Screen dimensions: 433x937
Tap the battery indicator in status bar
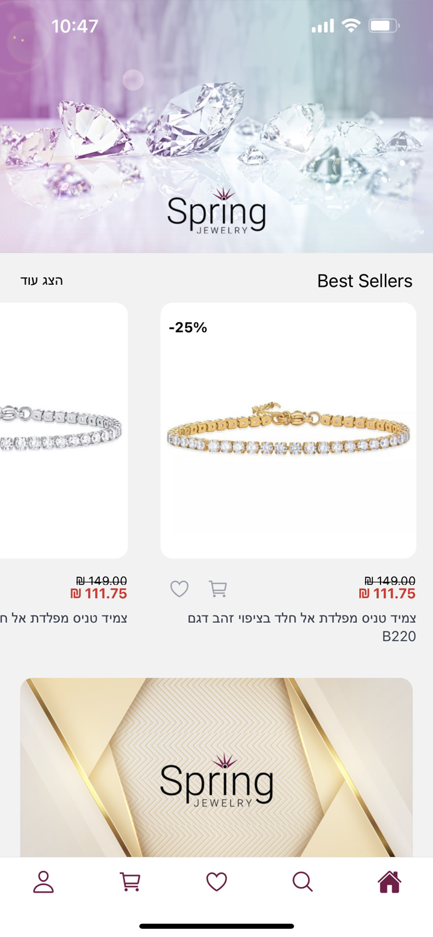click(x=382, y=26)
